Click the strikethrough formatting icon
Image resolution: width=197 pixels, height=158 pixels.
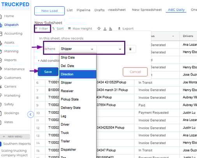pyautogui.click(x=99, y=28)
